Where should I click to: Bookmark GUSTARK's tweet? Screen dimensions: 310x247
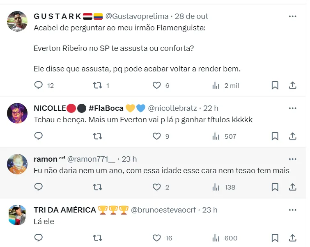pyautogui.click(x=275, y=85)
